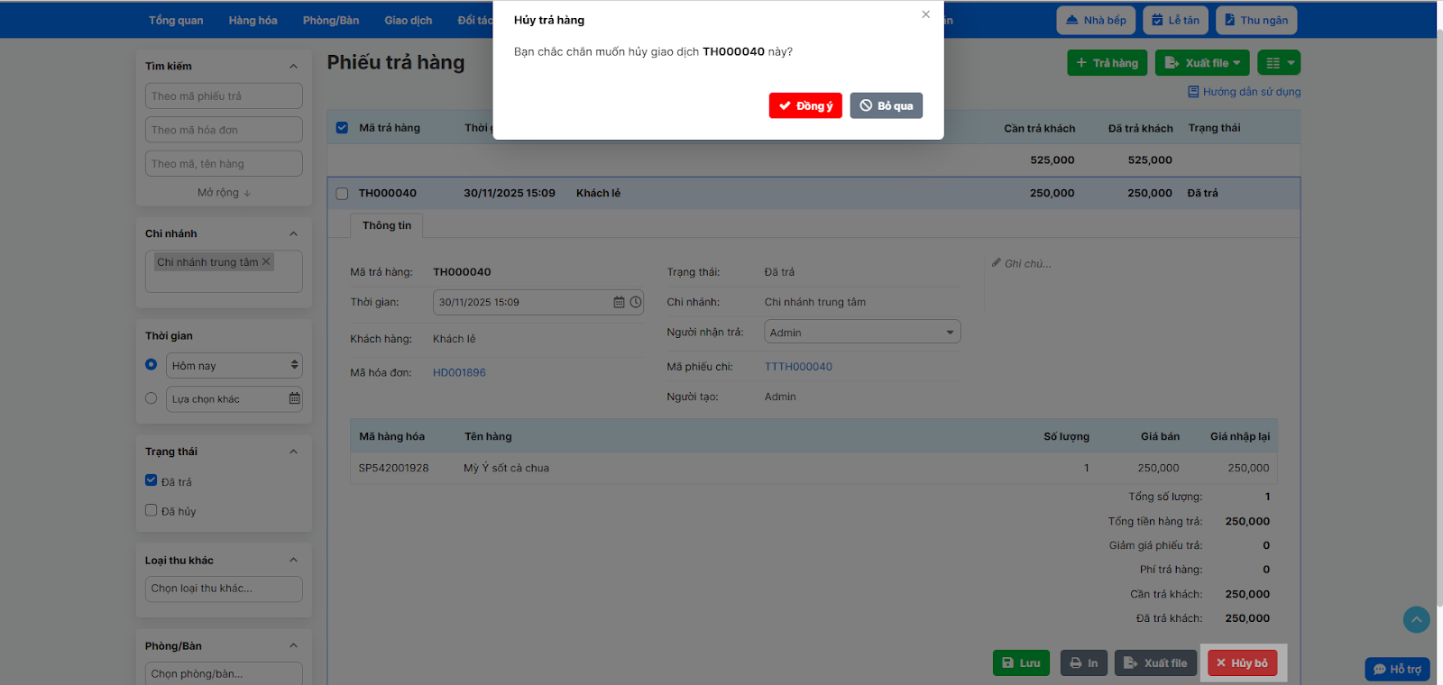This screenshot has width=1443, height=685.
Task: Click the TH000040 row code
Action: click(x=388, y=193)
